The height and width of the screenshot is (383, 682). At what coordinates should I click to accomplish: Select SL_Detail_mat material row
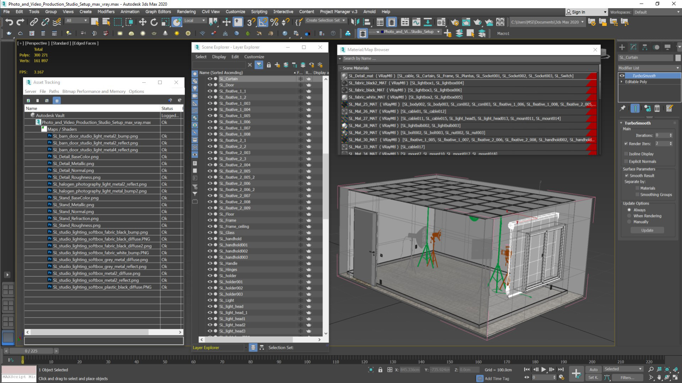coord(469,76)
